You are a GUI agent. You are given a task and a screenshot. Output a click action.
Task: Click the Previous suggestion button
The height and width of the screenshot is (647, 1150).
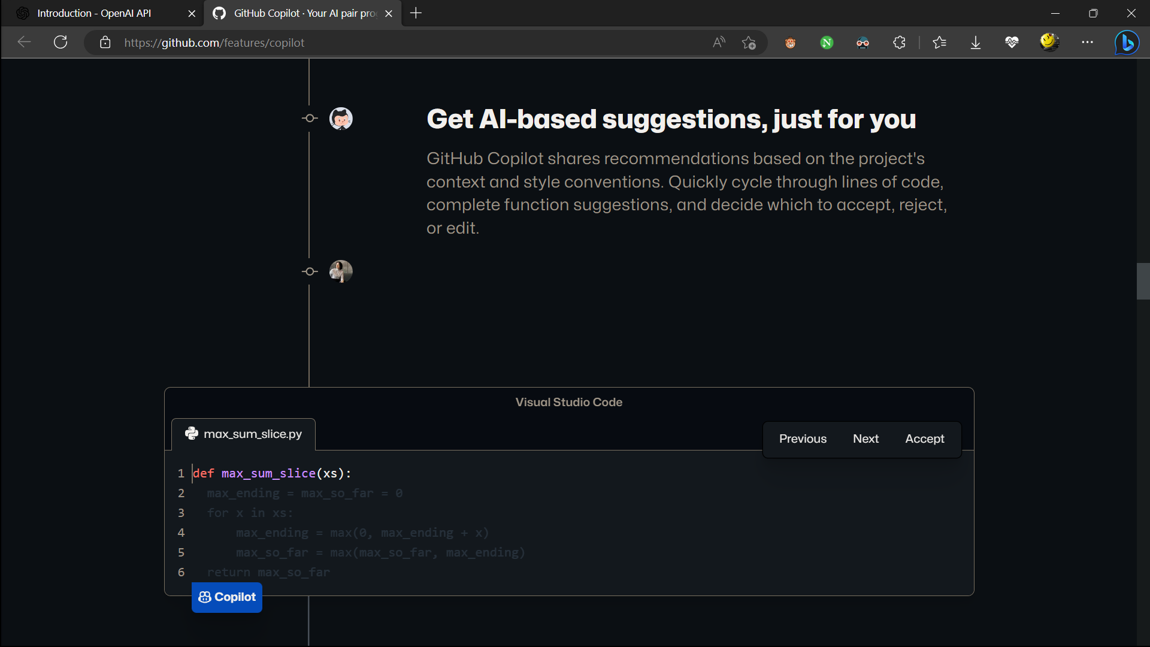[803, 439]
